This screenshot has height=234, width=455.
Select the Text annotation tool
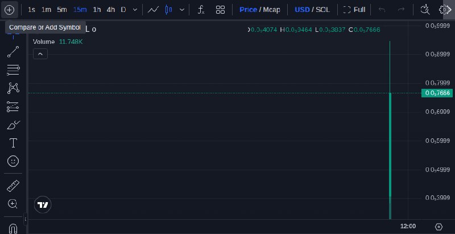[x=13, y=143]
